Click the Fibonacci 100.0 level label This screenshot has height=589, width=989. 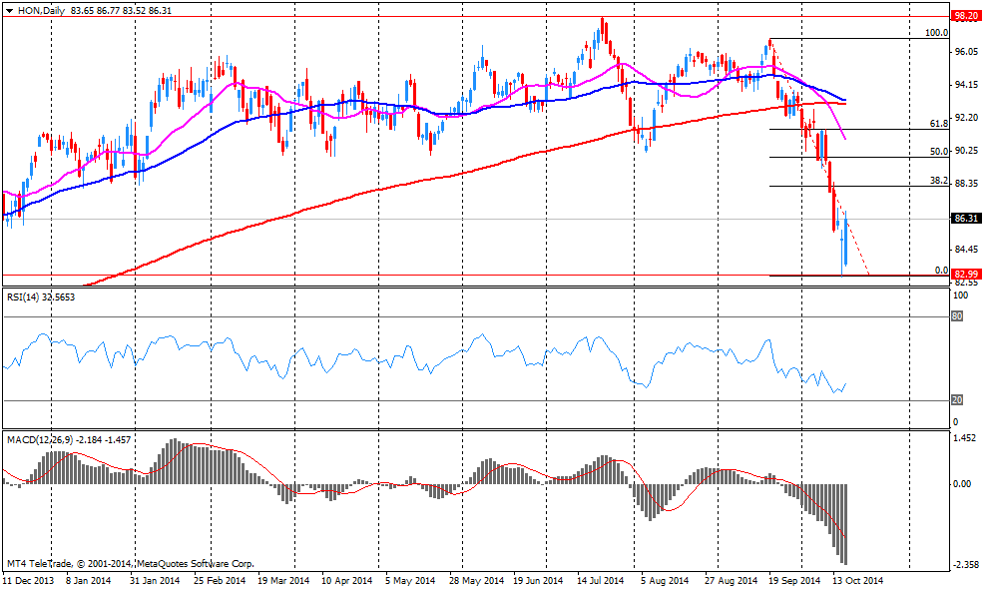pyautogui.click(x=935, y=32)
